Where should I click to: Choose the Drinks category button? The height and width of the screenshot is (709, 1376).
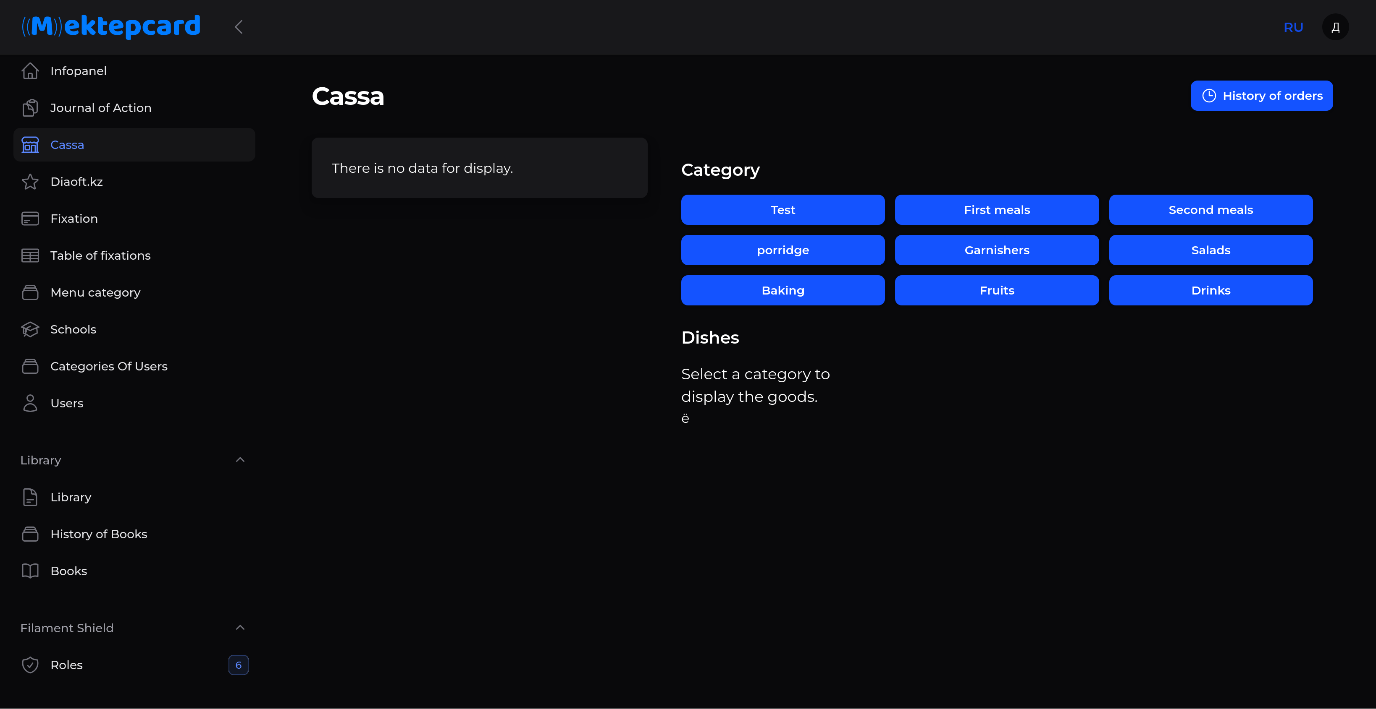tap(1210, 291)
